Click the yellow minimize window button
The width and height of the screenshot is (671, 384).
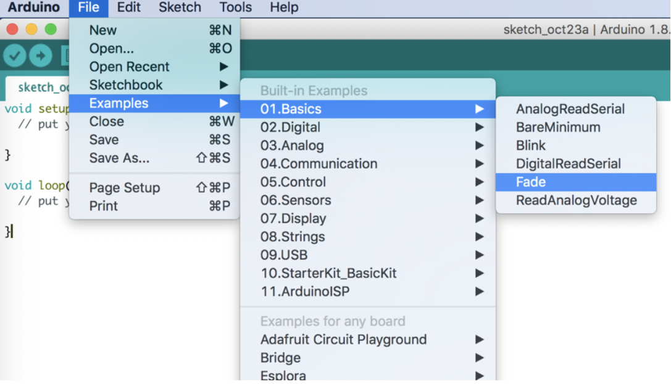[x=31, y=29]
